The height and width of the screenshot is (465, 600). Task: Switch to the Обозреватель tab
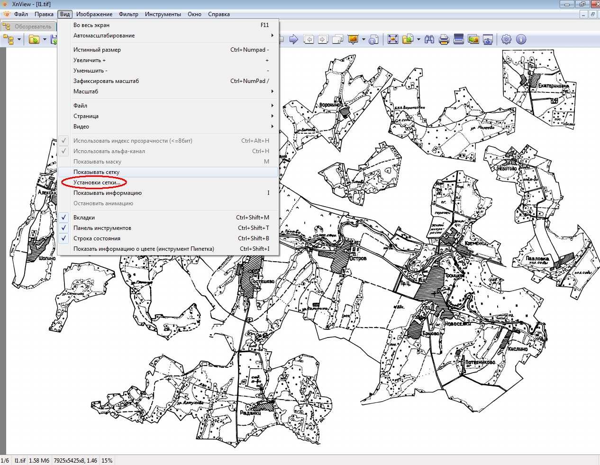pyautogui.click(x=28, y=27)
